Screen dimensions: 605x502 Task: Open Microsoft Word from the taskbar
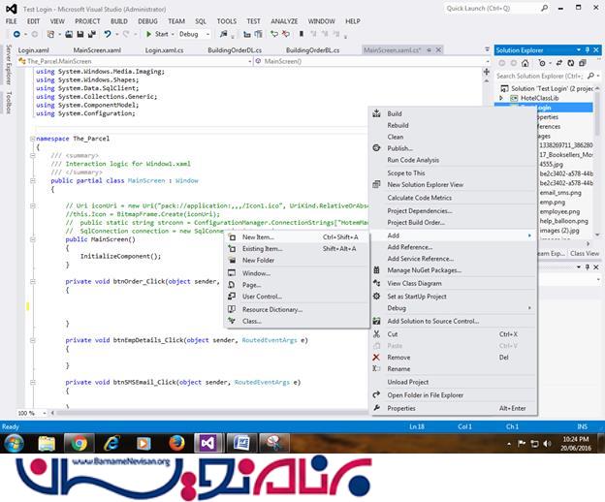[241, 444]
